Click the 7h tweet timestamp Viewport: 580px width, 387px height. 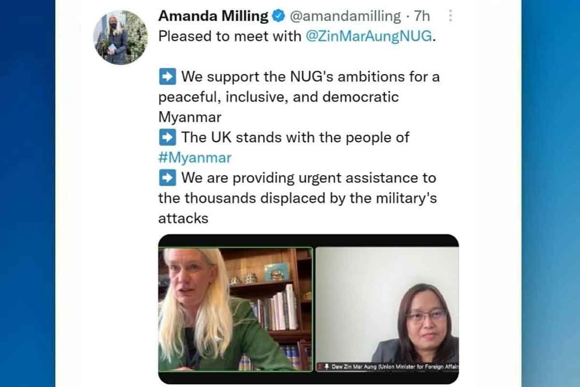[422, 16]
